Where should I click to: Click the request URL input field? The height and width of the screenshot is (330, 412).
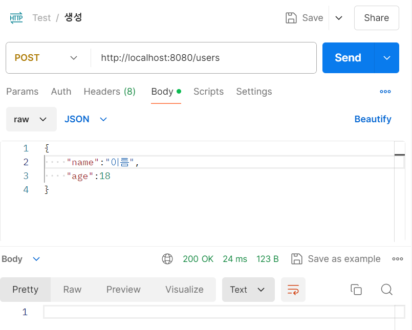203,58
